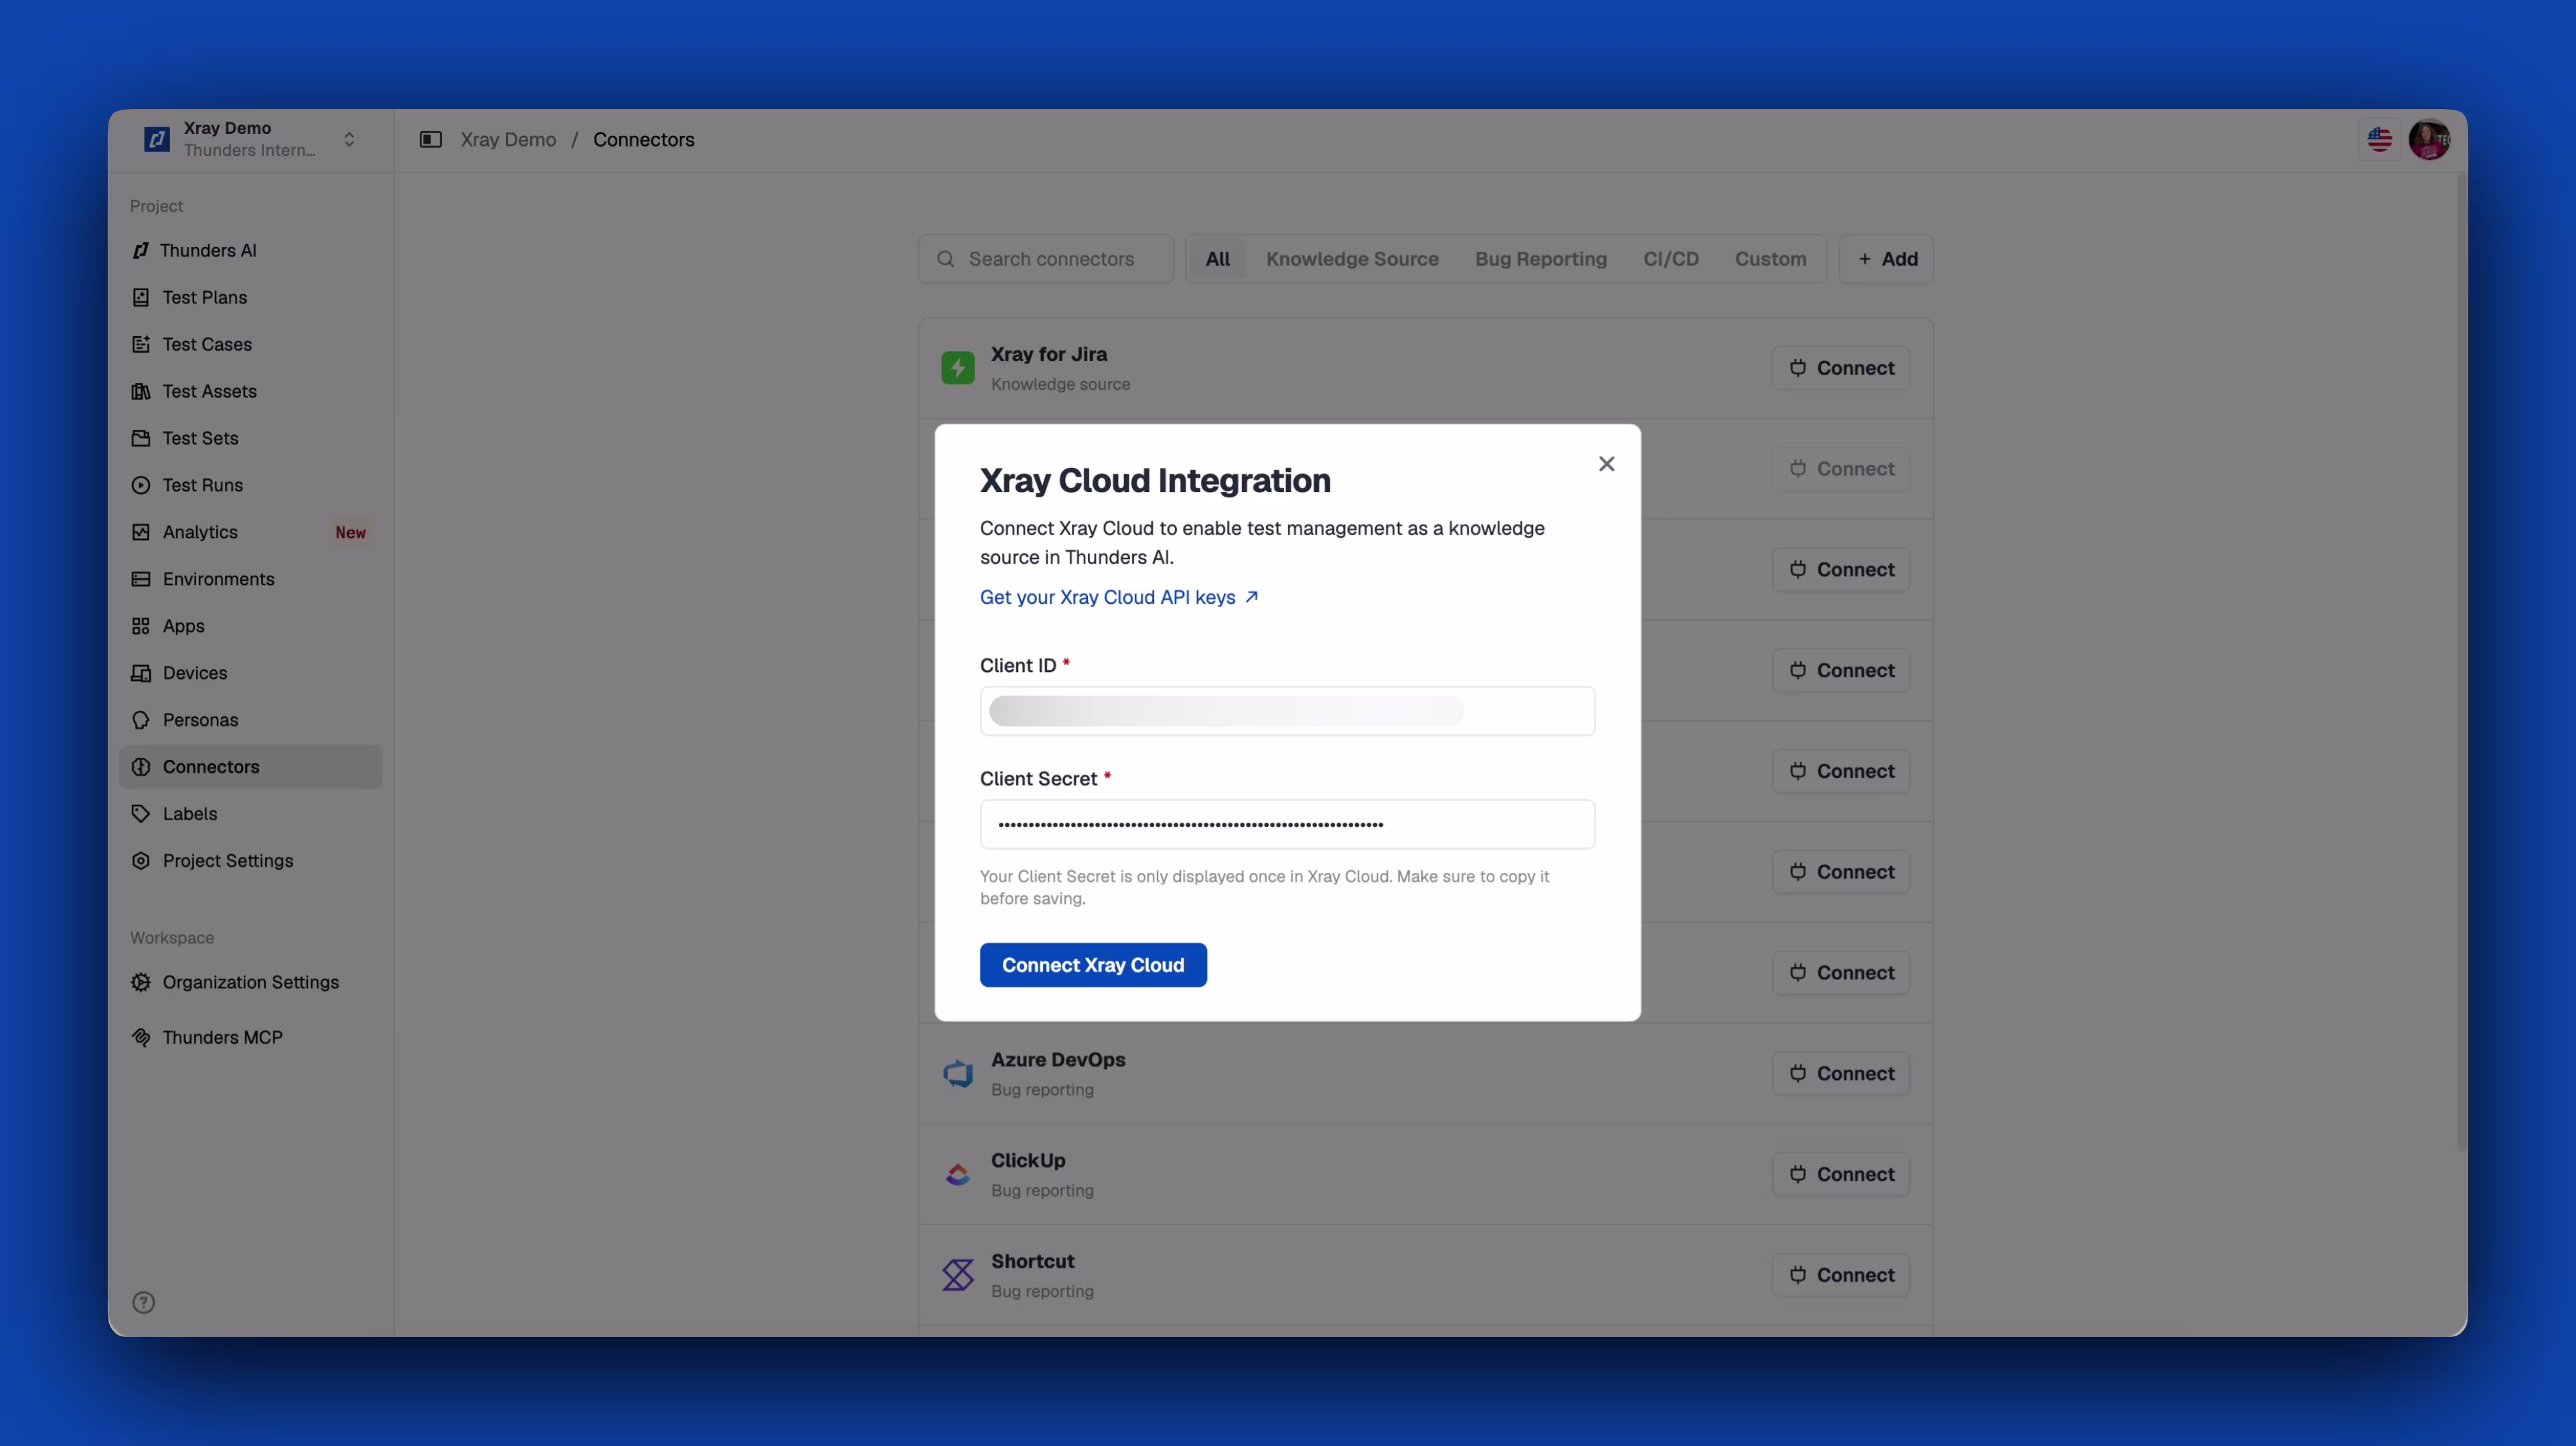The width and height of the screenshot is (2576, 1446).
Task: Open the user avatar menu
Action: [2429, 140]
